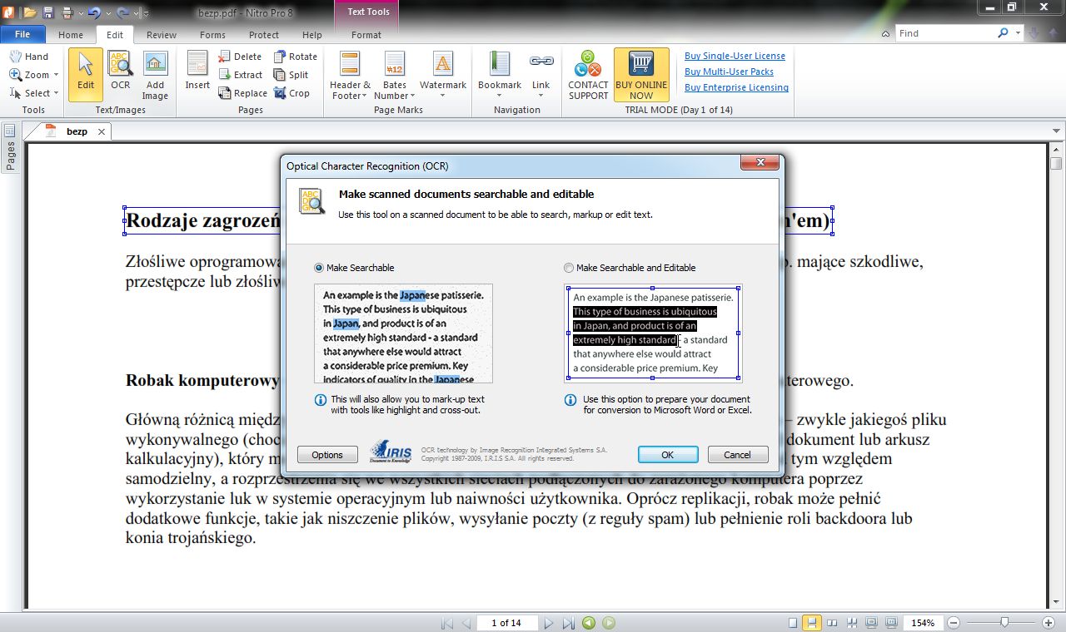
Task: Open the File menu tab
Action: 22,35
